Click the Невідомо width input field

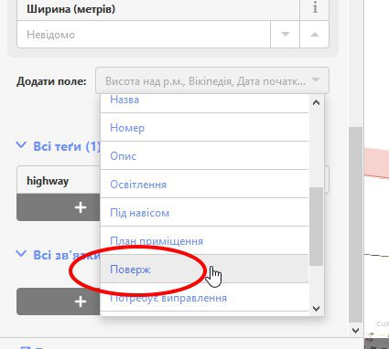pos(144,35)
